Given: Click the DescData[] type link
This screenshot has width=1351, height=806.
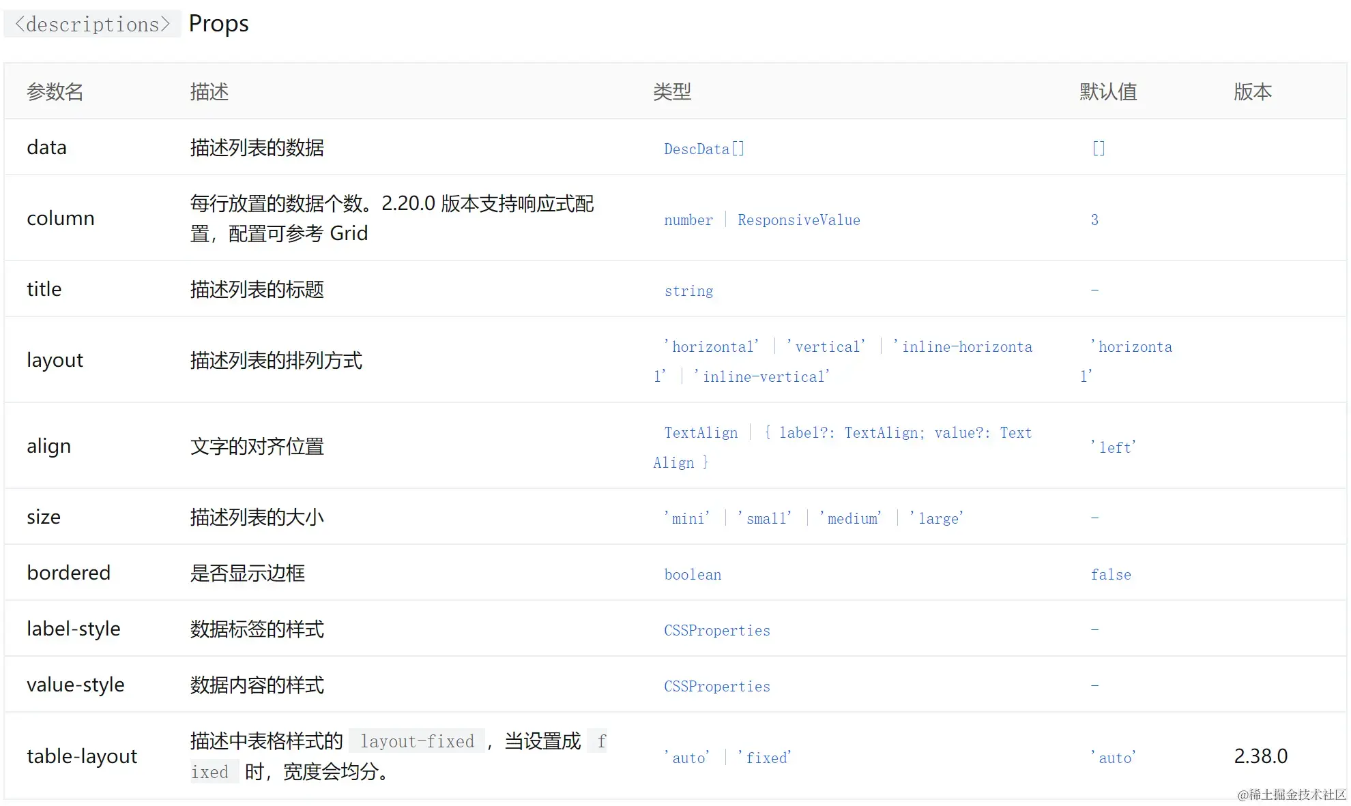Looking at the screenshot, I should [x=703, y=149].
